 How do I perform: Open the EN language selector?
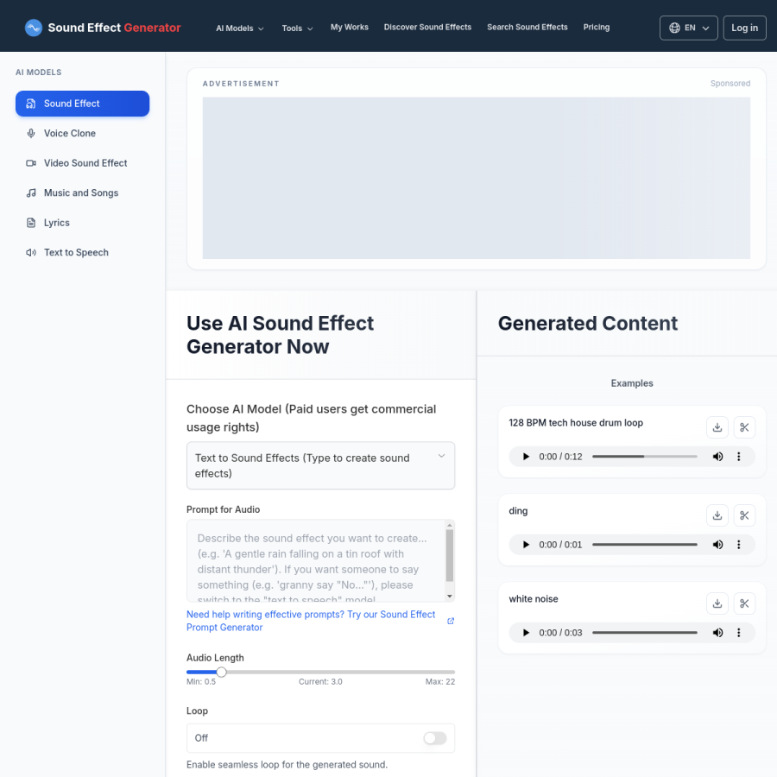[688, 28]
